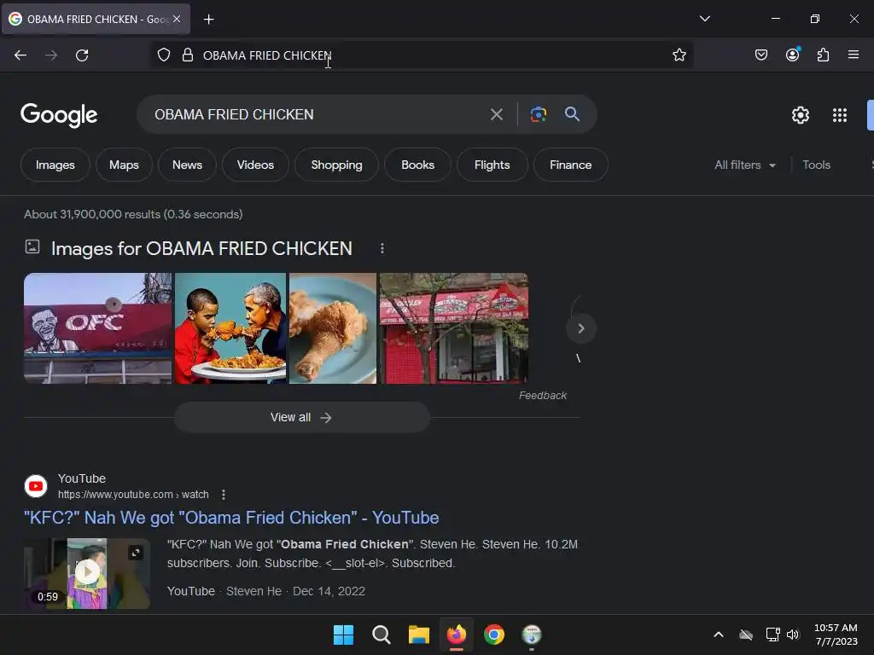Open Firefox account icon
The image size is (874, 655).
tap(793, 55)
